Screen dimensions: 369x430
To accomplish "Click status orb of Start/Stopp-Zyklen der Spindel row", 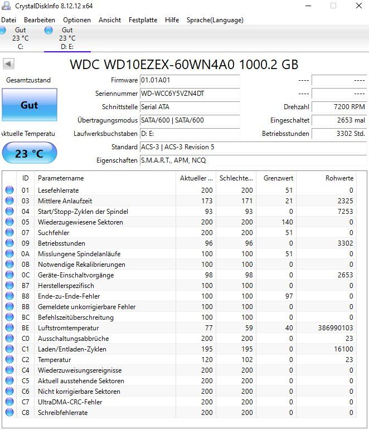I will click(x=9, y=211).
